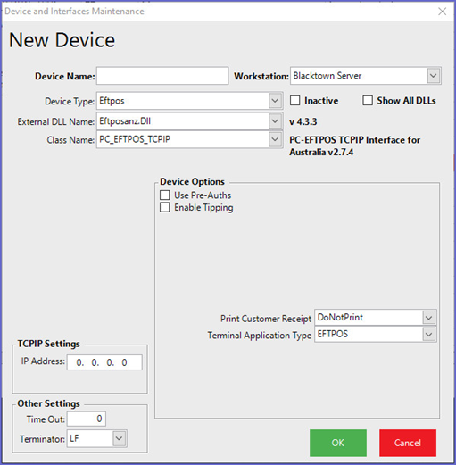Click the IP Address field
The image size is (456, 465).
coord(104,362)
